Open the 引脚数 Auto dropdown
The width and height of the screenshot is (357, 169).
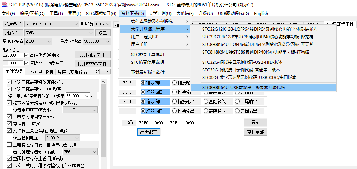coord(102,24)
